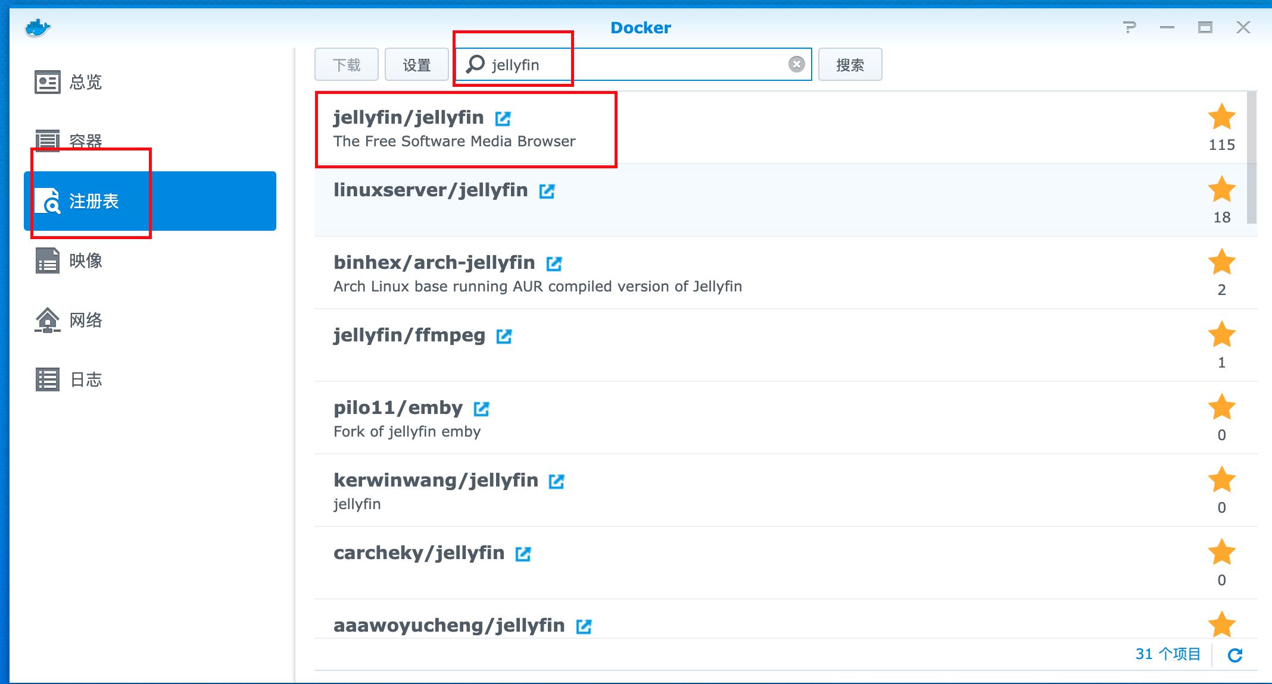The width and height of the screenshot is (1272, 684).
Task: Open external link icon for linuxserver/jellyfin
Action: click(547, 191)
